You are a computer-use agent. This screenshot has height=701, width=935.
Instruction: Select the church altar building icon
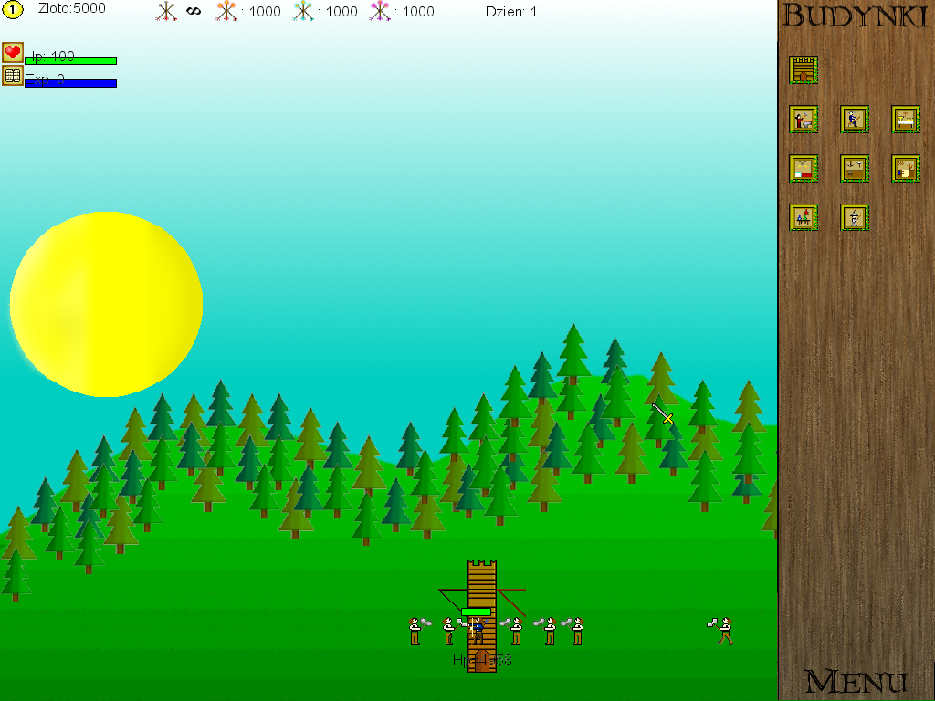(x=905, y=120)
